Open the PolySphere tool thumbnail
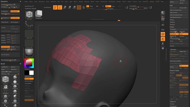Screen dimensions: 190x107 pyautogui.click(x=39, y=15)
